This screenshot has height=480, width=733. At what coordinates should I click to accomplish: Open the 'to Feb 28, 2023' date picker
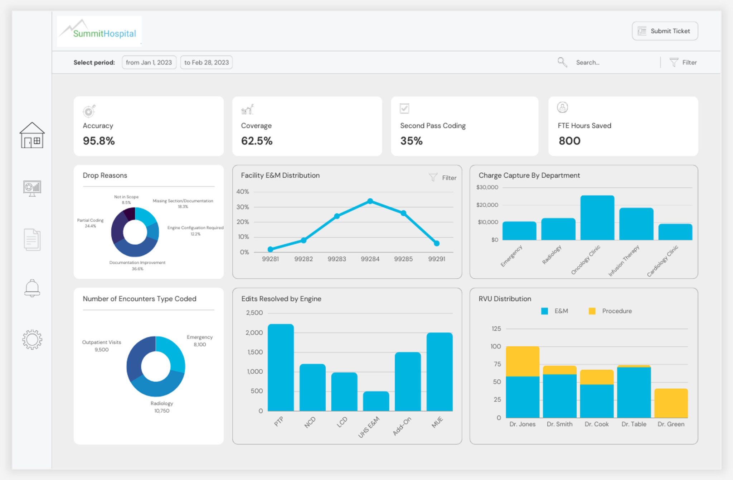[x=206, y=62]
